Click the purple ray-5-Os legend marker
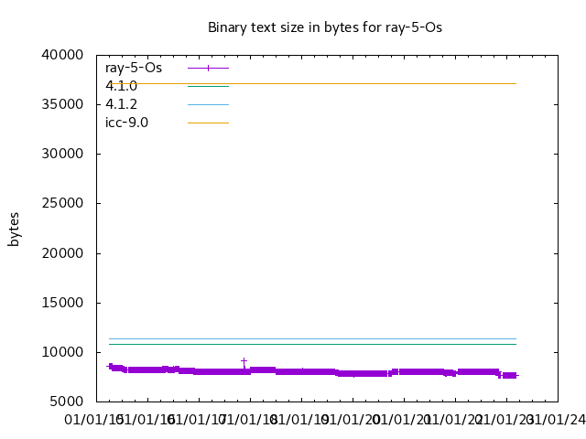 click(x=208, y=68)
